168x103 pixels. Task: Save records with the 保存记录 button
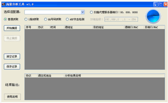(x=12, y=67)
